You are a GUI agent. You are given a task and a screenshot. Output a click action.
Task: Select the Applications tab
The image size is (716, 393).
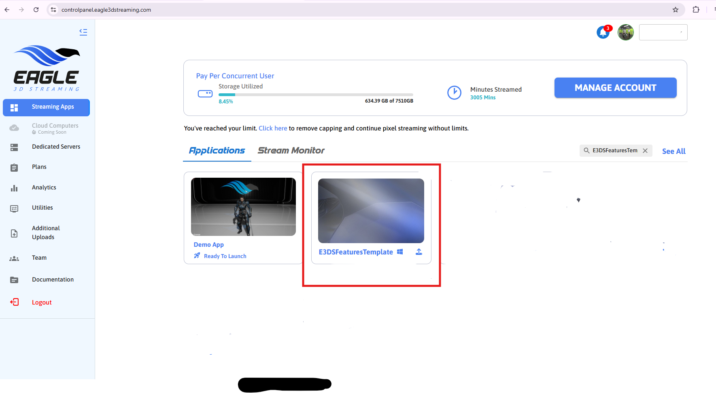(217, 151)
